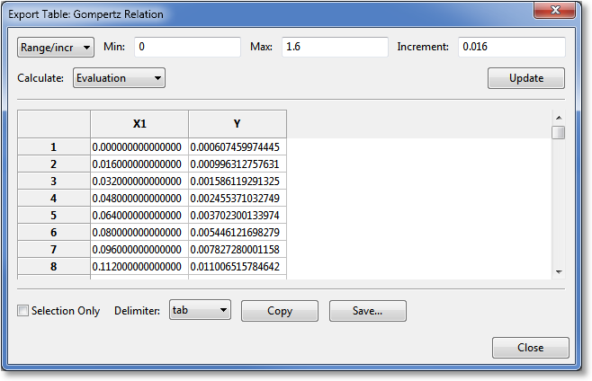The height and width of the screenshot is (381, 592).
Task: Click cell 0.096000000000000
Action: pos(139,249)
